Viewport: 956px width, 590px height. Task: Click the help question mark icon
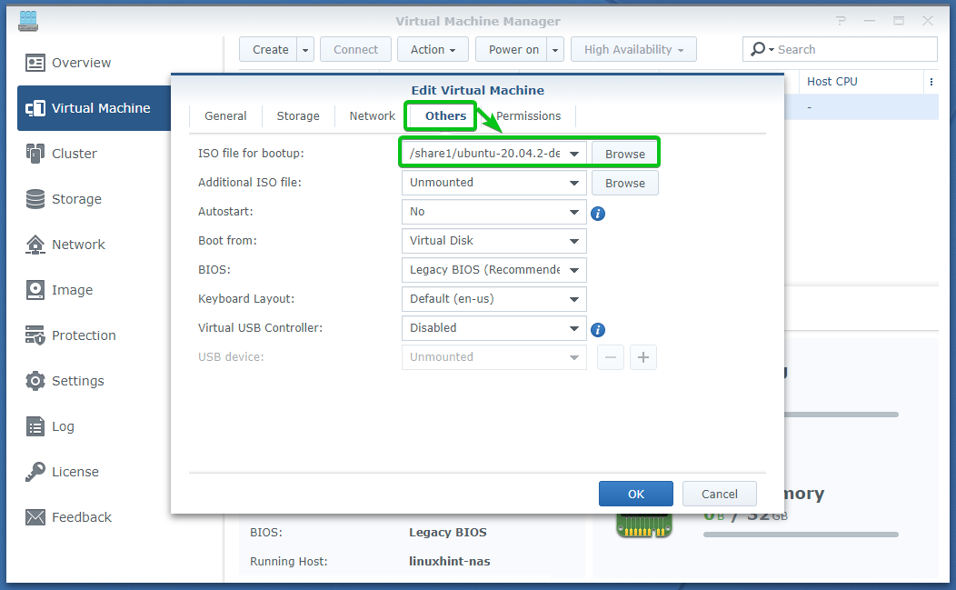click(841, 21)
